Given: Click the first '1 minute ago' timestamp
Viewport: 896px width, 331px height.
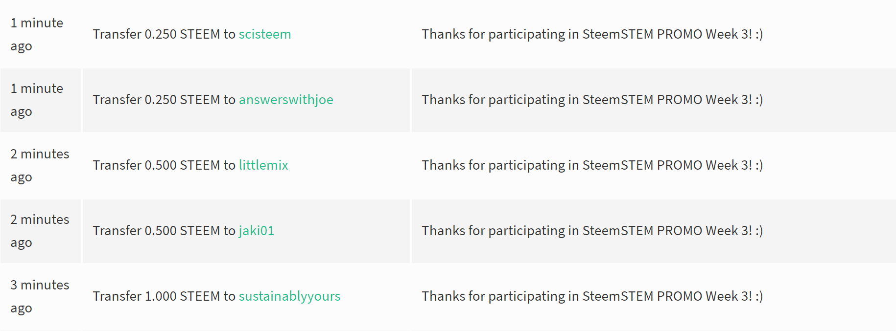Looking at the screenshot, I should [x=37, y=34].
